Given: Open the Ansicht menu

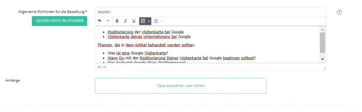Looking at the screenshot, I should pyautogui.click(x=105, y=12).
